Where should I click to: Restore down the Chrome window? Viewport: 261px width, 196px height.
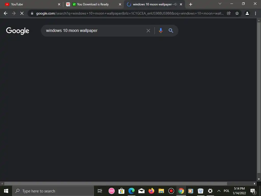[x=243, y=4]
